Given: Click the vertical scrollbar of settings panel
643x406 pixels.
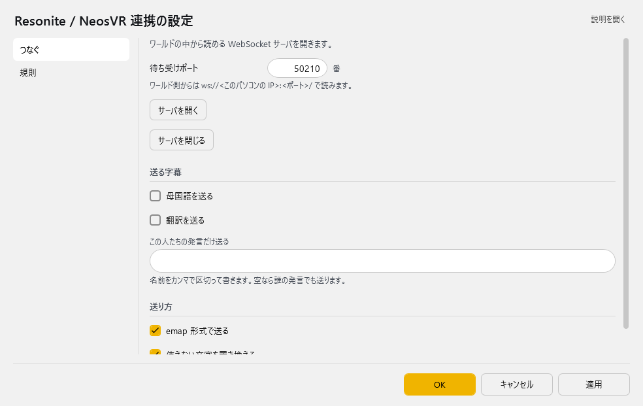Looking at the screenshot, I should click(626, 183).
